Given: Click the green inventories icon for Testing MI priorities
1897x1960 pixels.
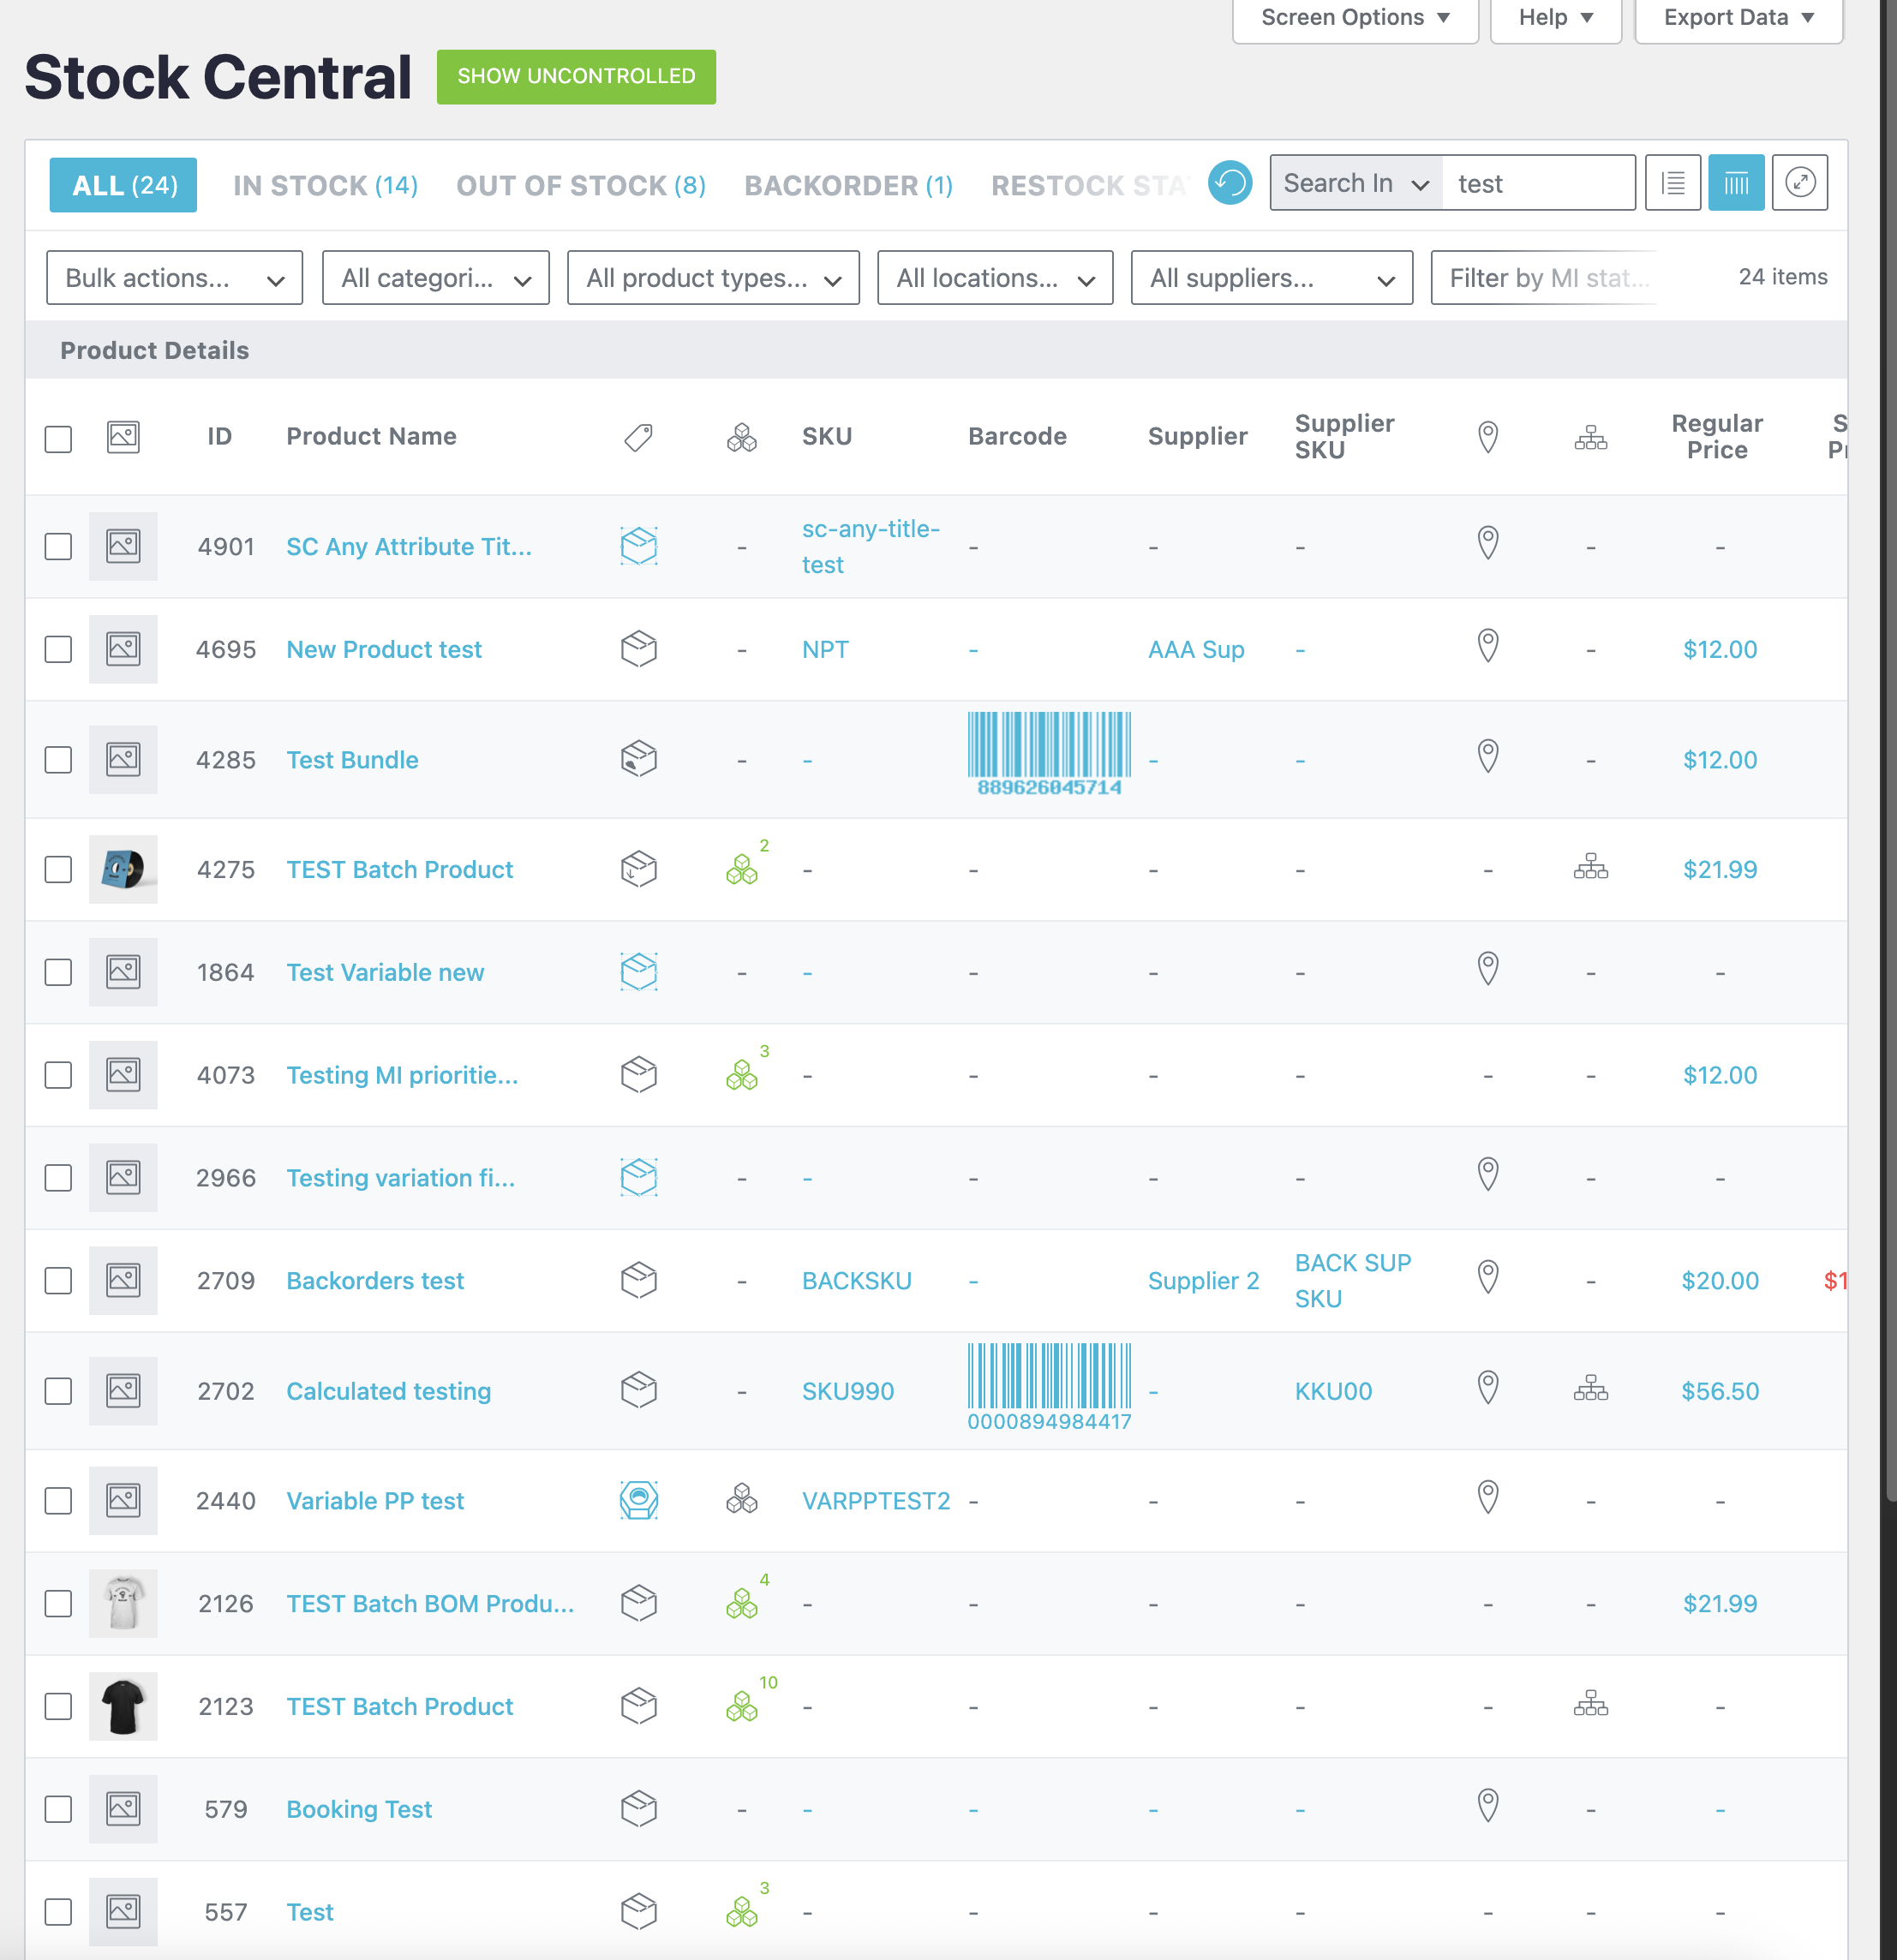Looking at the screenshot, I should pyautogui.click(x=742, y=1075).
